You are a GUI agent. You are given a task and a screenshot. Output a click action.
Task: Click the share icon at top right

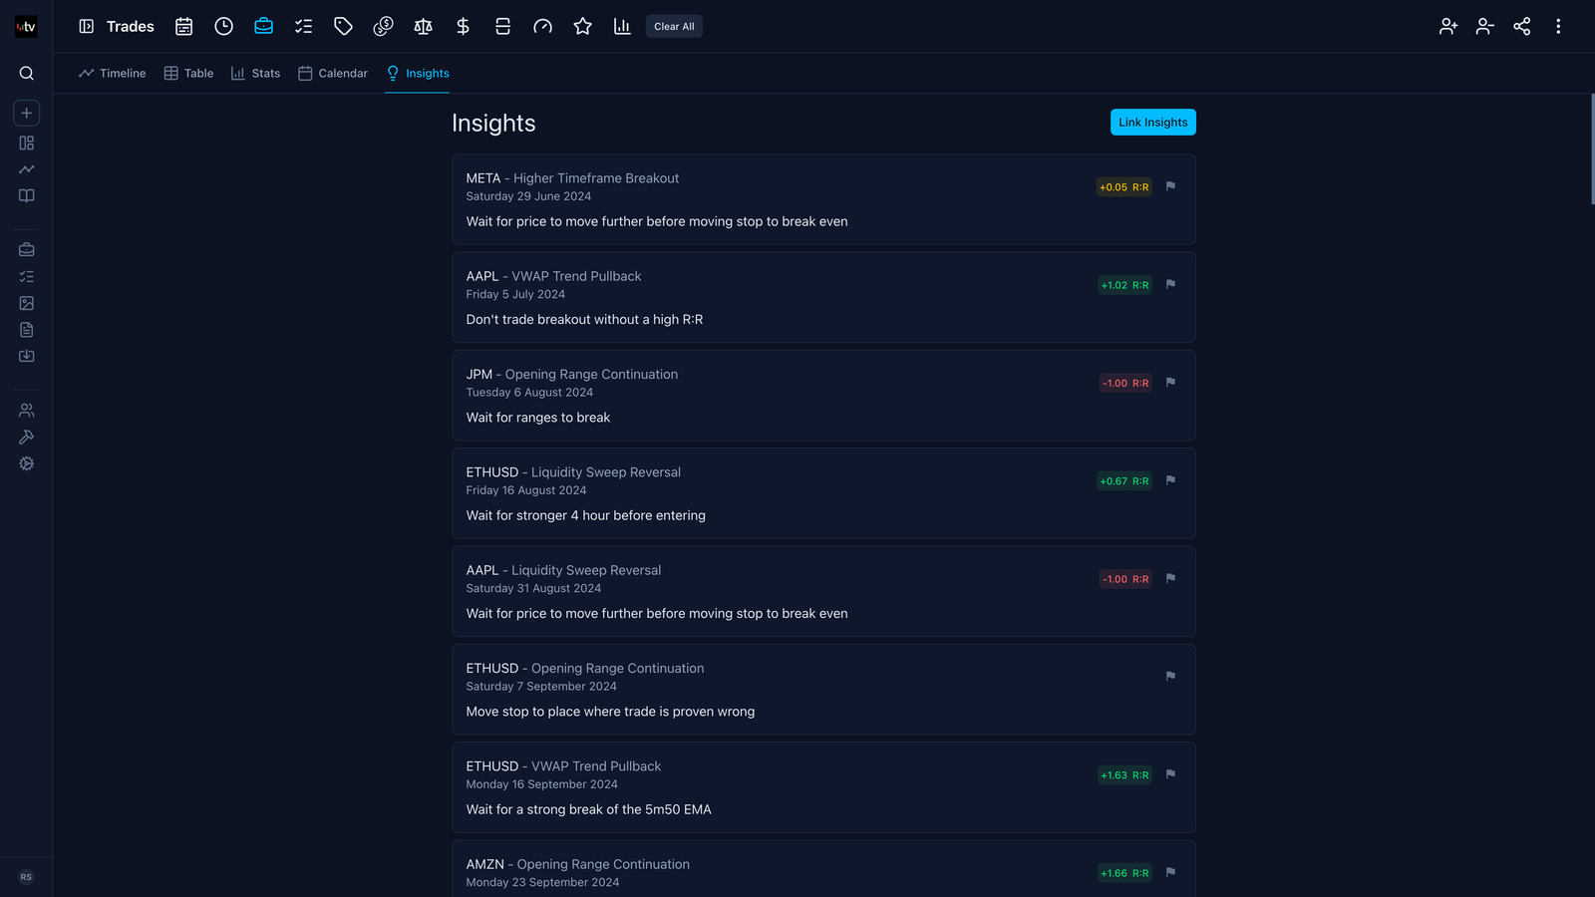coord(1521,27)
